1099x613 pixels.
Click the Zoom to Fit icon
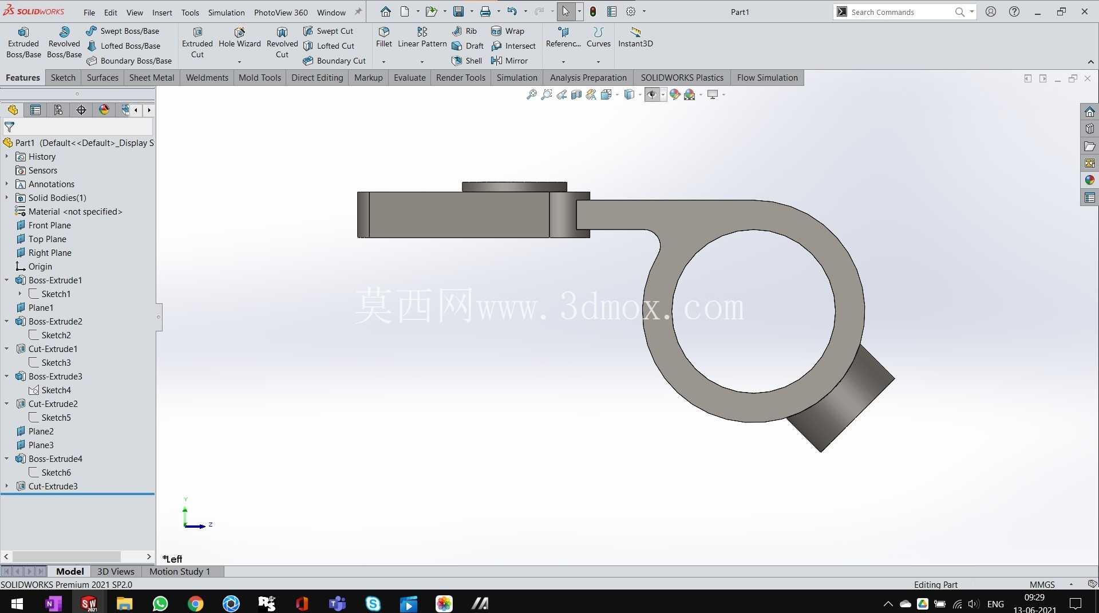(531, 94)
